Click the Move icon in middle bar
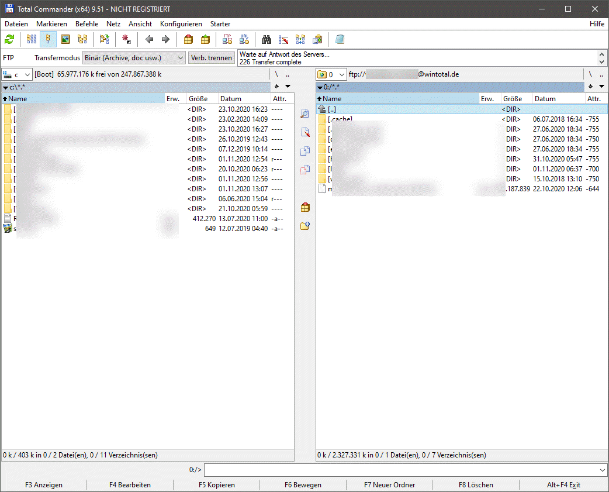 [305, 170]
